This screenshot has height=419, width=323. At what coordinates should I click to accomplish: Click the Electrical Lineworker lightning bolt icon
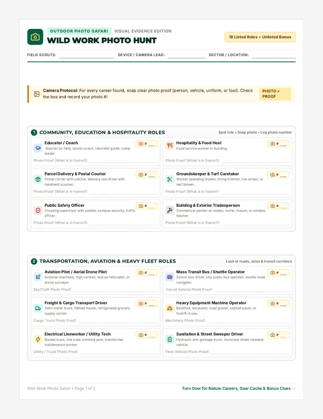38,339
